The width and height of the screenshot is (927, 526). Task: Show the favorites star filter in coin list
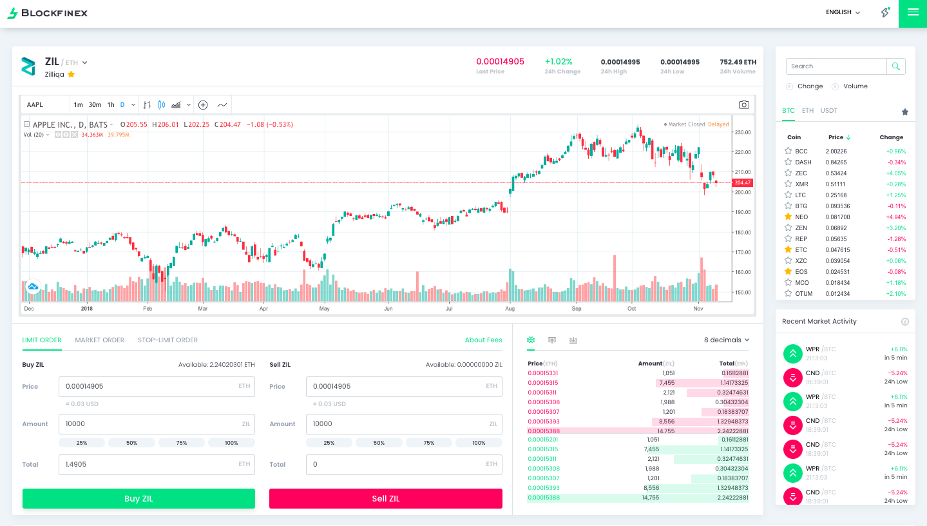pos(904,112)
